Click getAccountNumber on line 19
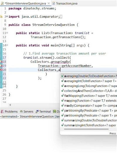The image size is (117, 153). (77, 66)
